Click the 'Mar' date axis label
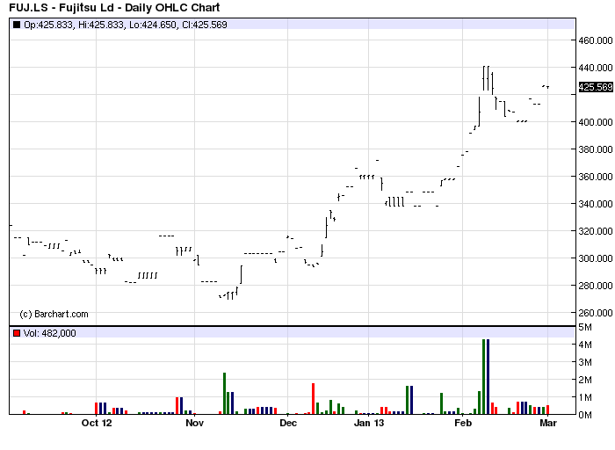The height and width of the screenshot is (450, 615). [x=548, y=423]
